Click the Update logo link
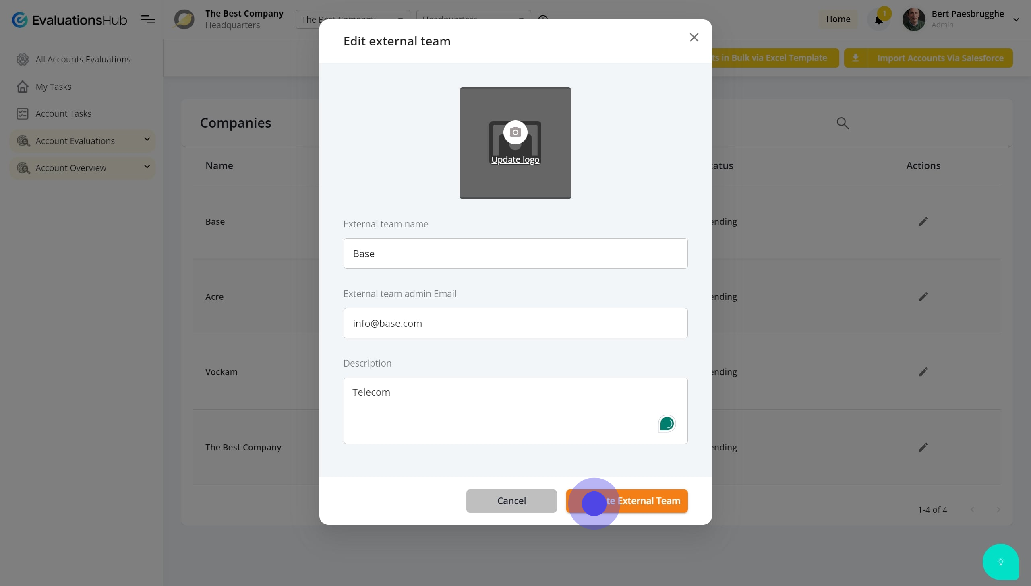 point(515,160)
